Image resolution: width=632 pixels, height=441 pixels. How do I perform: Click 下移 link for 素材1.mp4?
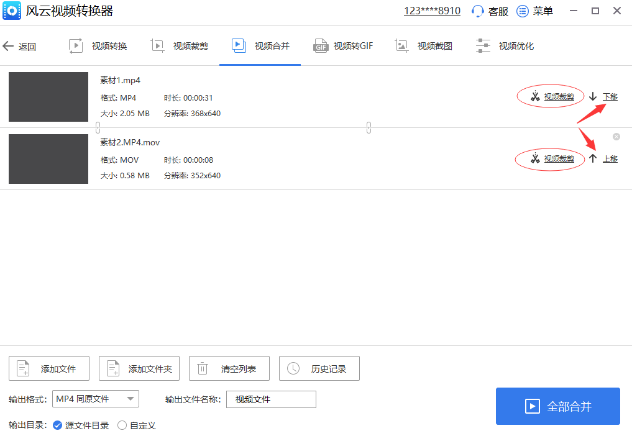tap(610, 97)
